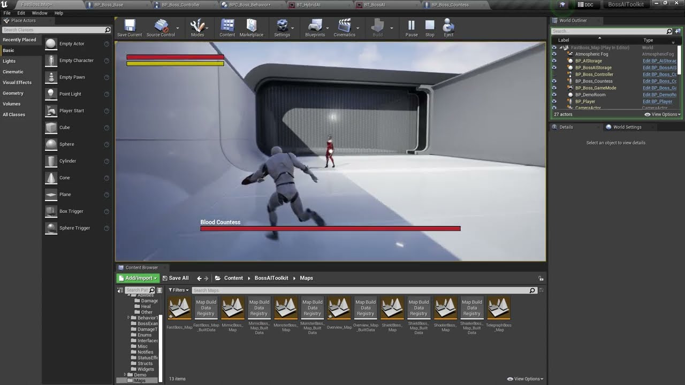Open the Modes toolbar icon
Viewport: 685px width, 385px height.
pos(197,28)
